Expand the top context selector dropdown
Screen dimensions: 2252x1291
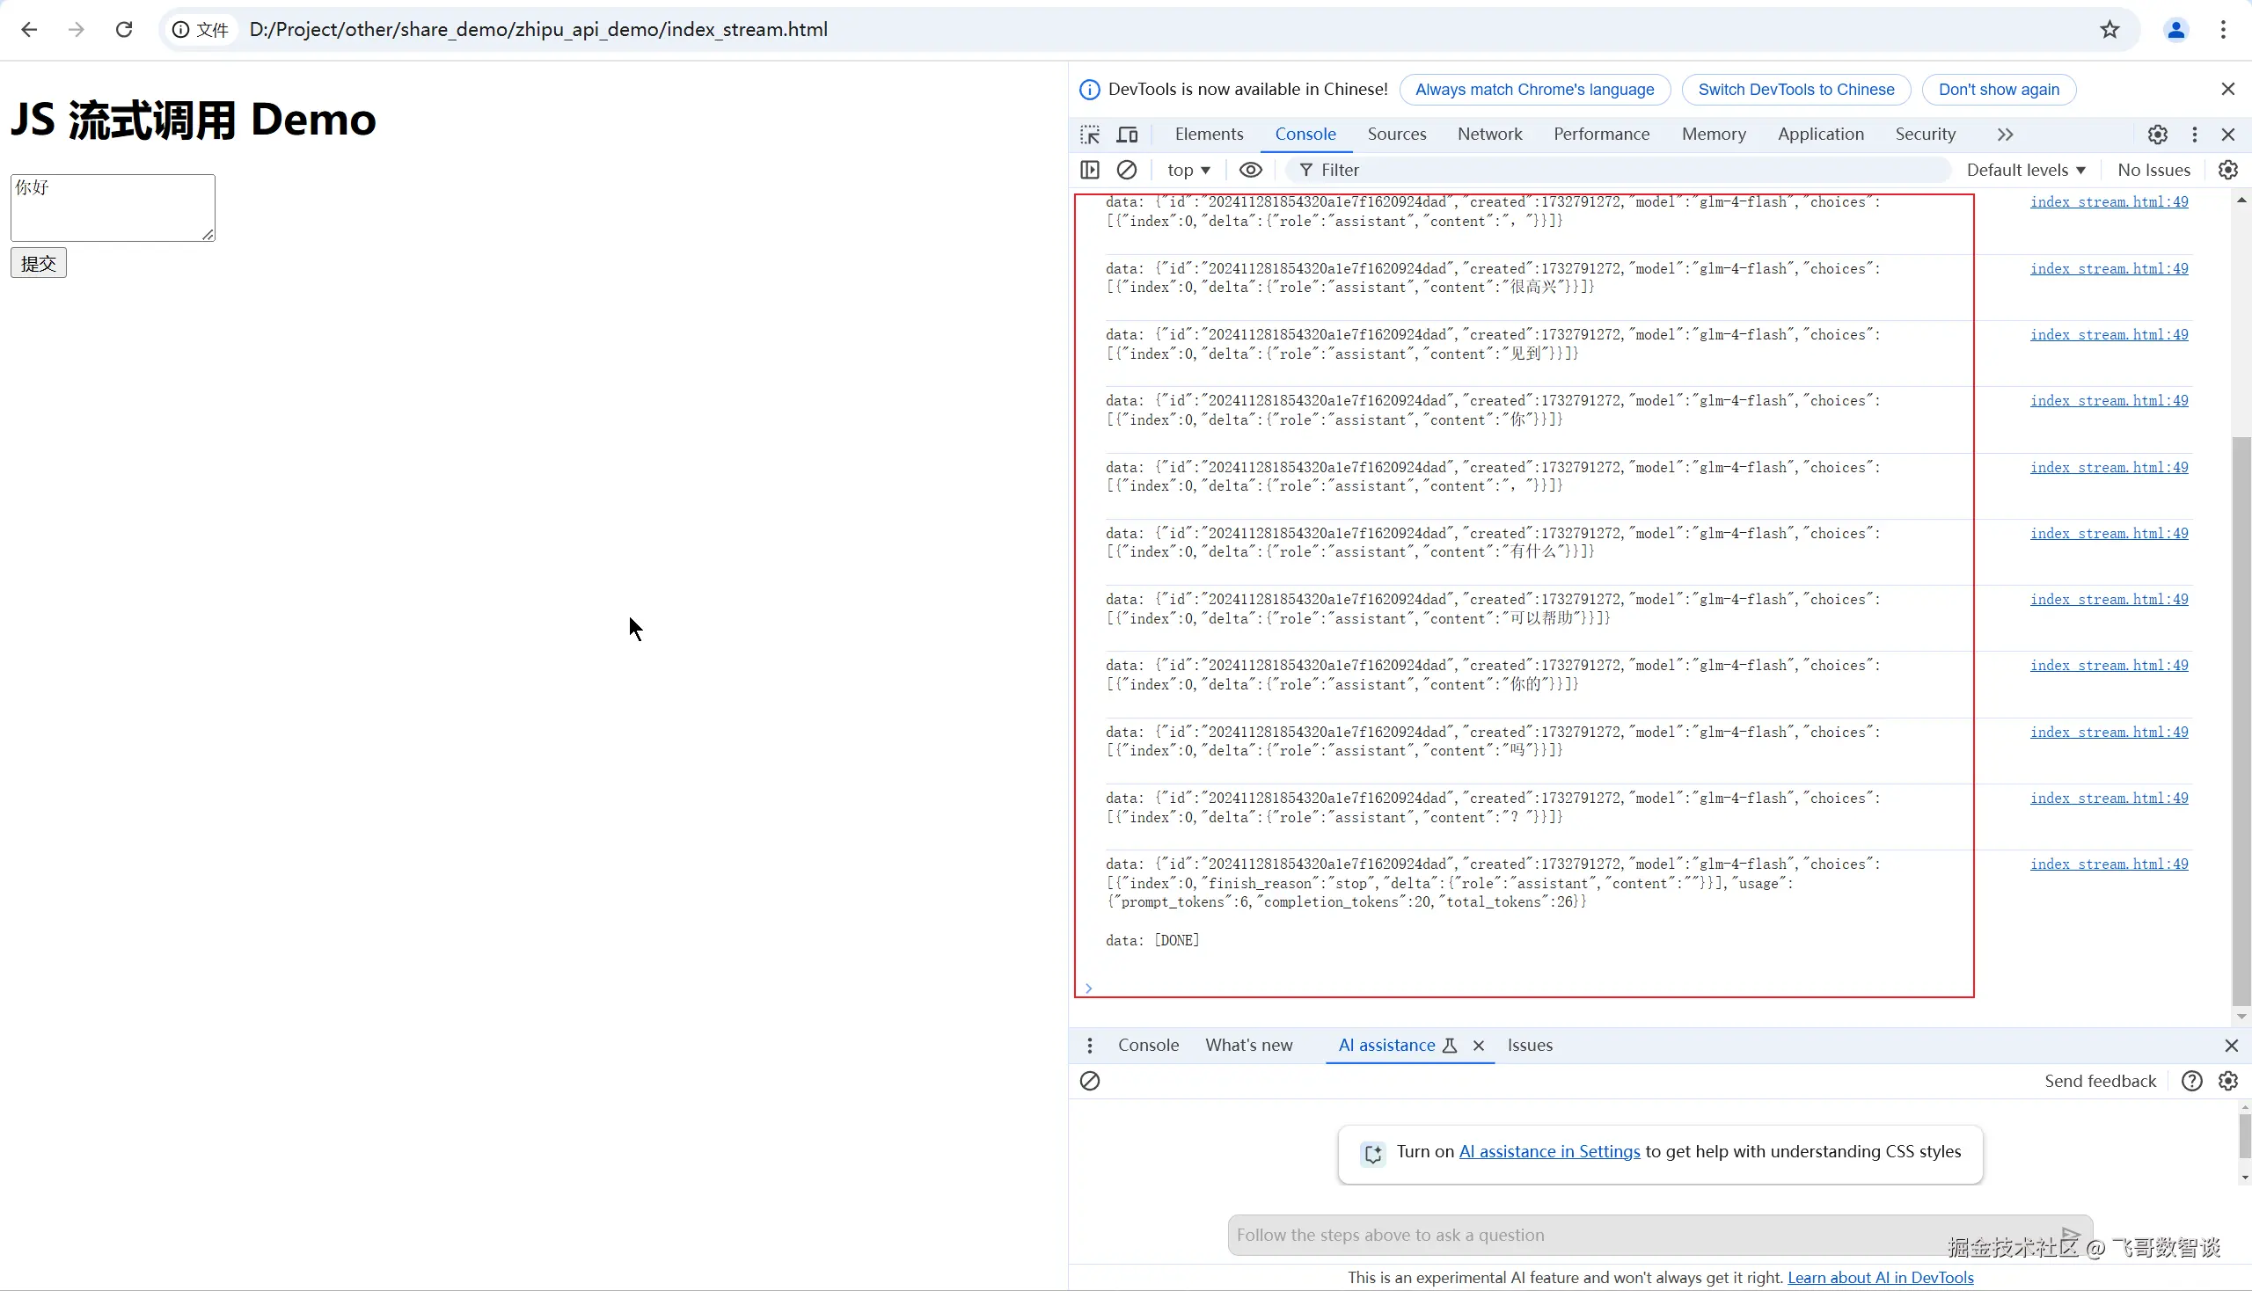pos(1188,170)
